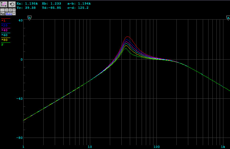This screenshot has width=230, height=149.
Task: Click the down arrow scale button
Action: coord(14,14)
